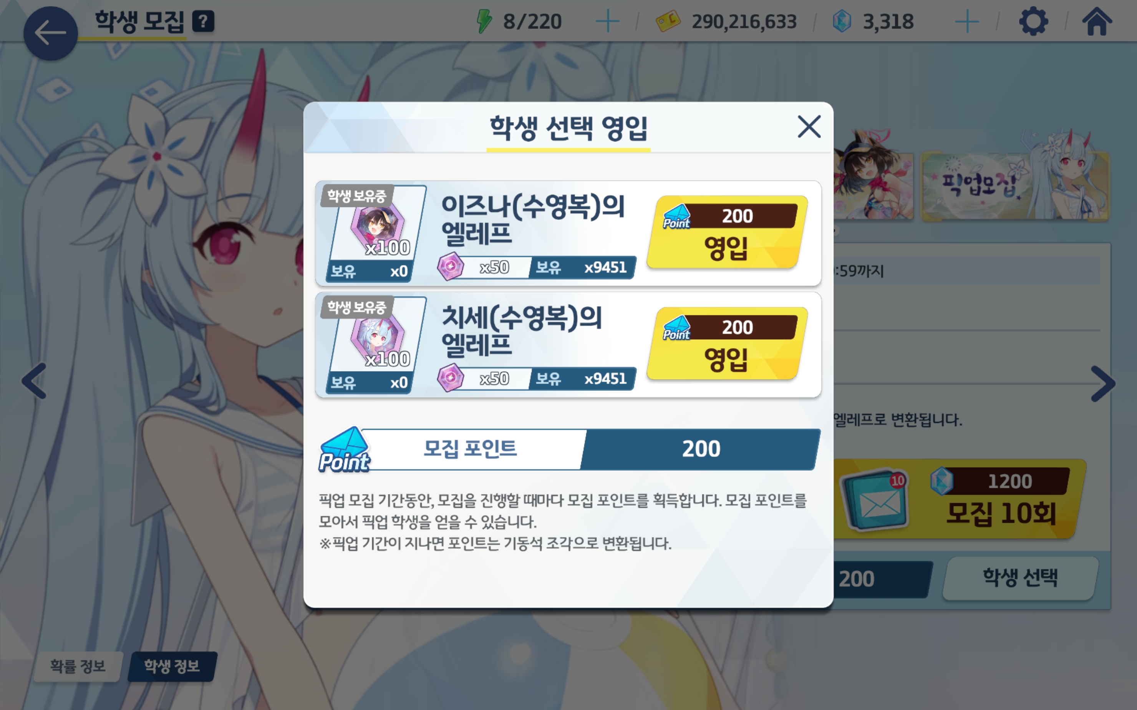Open the settings gear
Image resolution: width=1137 pixels, height=710 pixels.
pyautogui.click(x=1033, y=22)
